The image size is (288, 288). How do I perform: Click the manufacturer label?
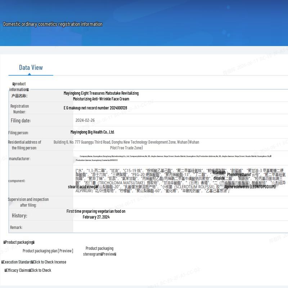pyautogui.click(x=20, y=158)
